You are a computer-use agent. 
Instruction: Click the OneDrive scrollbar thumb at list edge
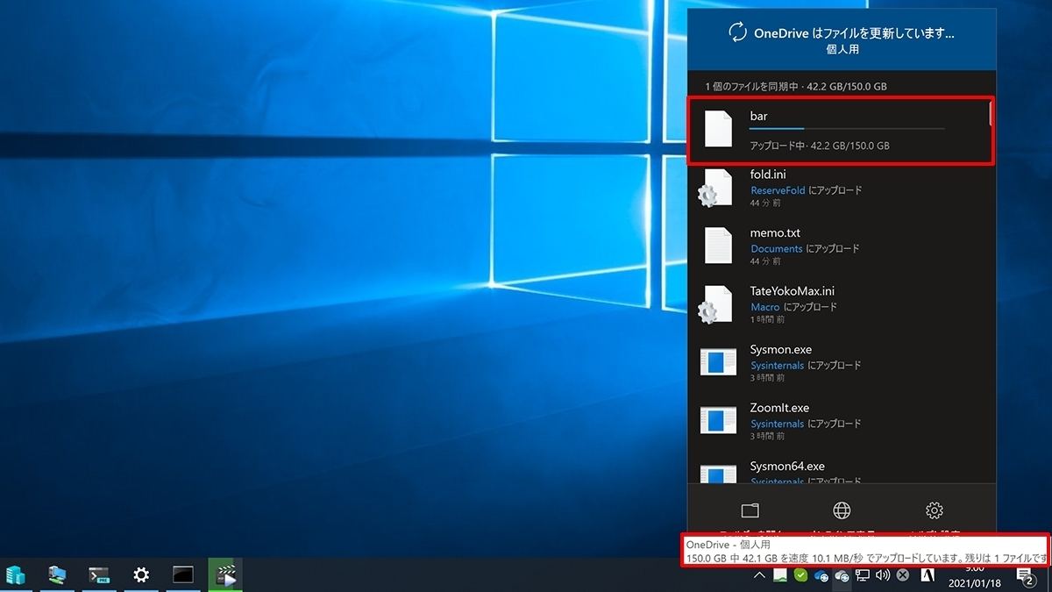[x=992, y=113]
